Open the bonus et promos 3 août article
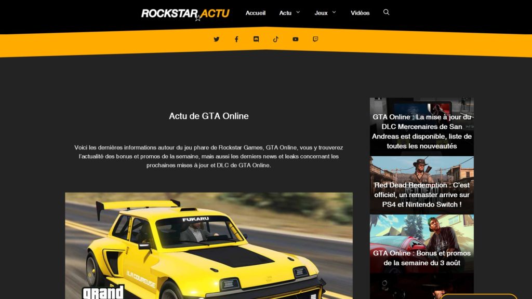532x299 pixels. 422,244
